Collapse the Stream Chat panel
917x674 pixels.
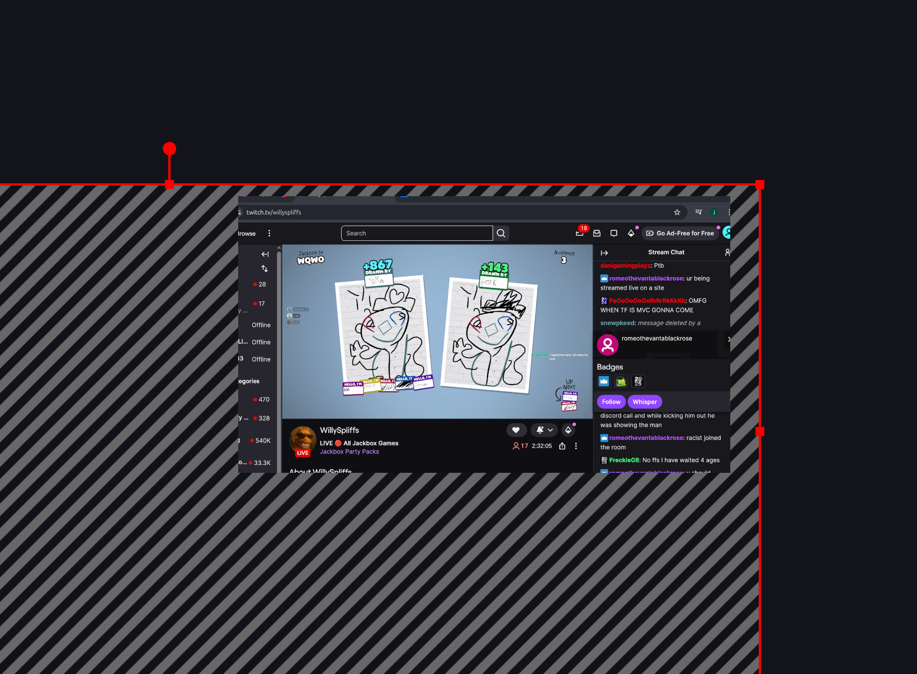point(604,253)
